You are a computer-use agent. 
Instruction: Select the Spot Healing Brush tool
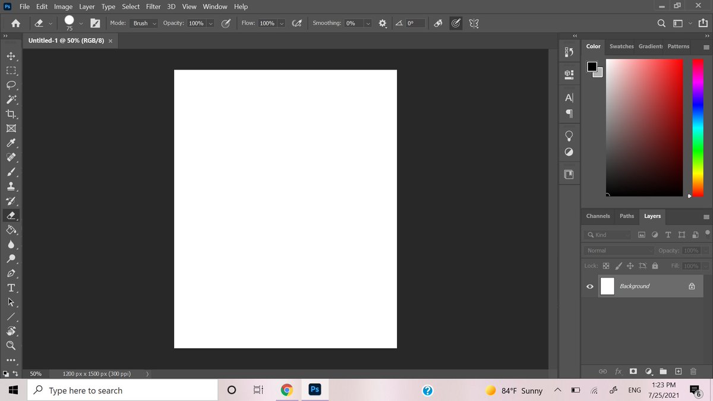pyautogui.click(x=11, y=157)
